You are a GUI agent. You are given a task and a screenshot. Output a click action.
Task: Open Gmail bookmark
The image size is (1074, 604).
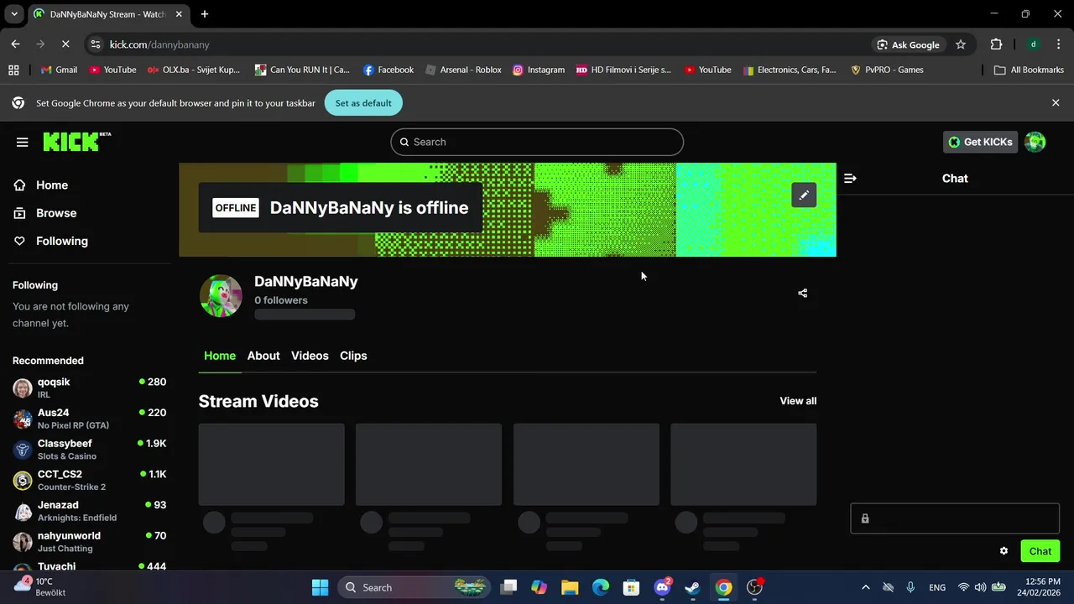59,70
